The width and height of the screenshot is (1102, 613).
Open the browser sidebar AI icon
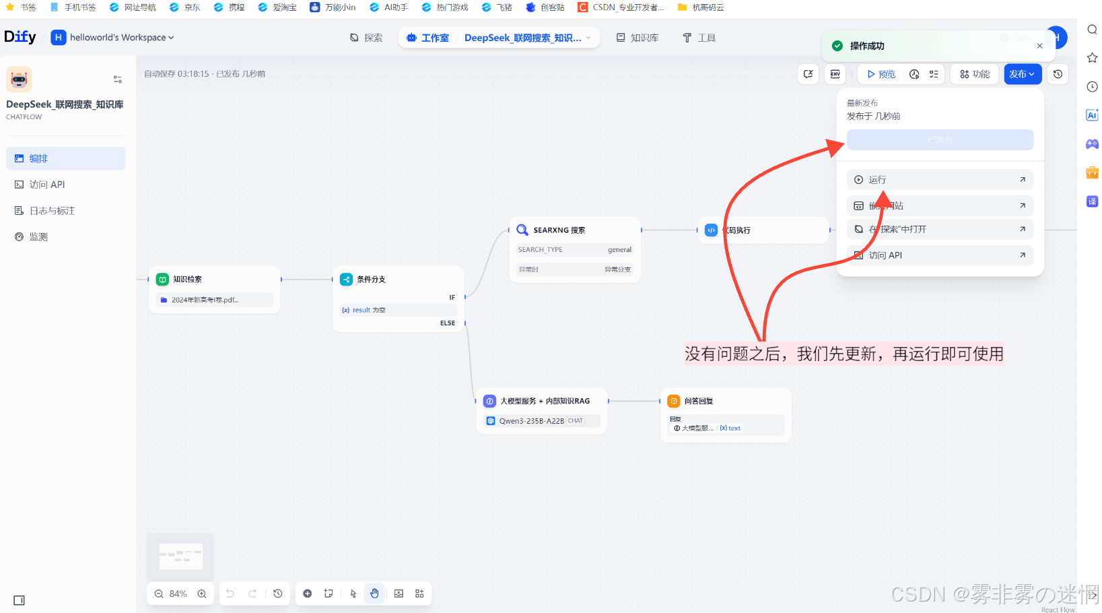pyautogui.click(x=1092, y=115)
